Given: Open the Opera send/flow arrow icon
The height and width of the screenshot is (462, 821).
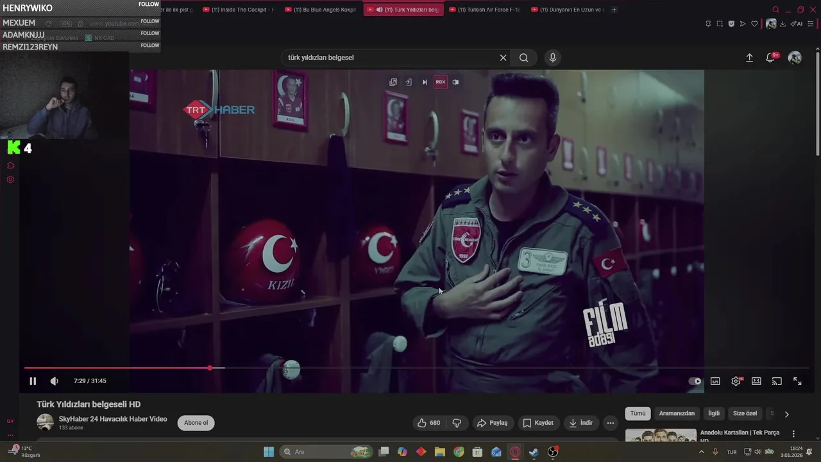Looking at the screenshot, I should pos(743,24).
